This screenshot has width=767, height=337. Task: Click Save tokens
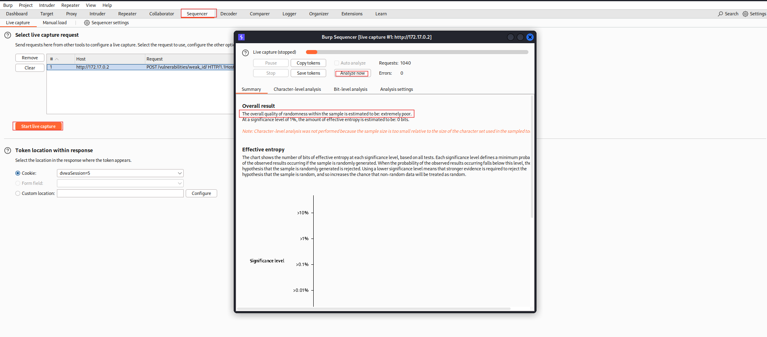click(308, 73)
